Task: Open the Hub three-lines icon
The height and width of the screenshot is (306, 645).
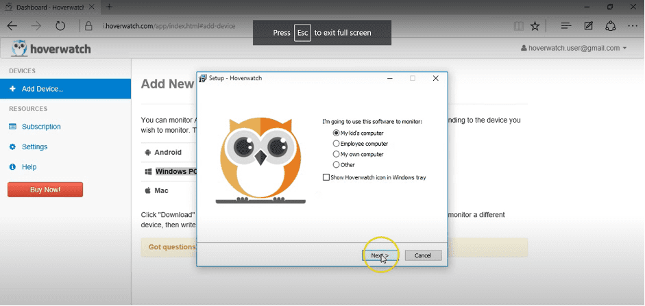Action: (x=566, y=26)
